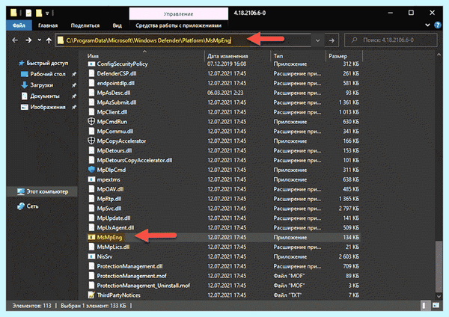Select the MpSvc.dll file name
This screenshot has width=449, height=317.
point(109,209)
